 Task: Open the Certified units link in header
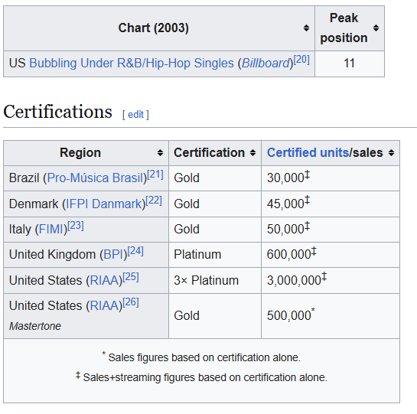(308, 153)
